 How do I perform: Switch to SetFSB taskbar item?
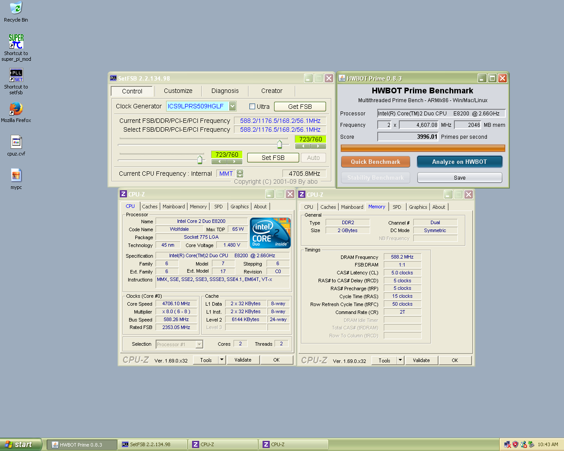click(152, 444)
